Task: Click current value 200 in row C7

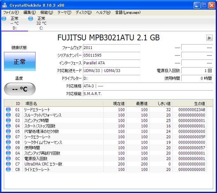Action: [x=121, y=164]
